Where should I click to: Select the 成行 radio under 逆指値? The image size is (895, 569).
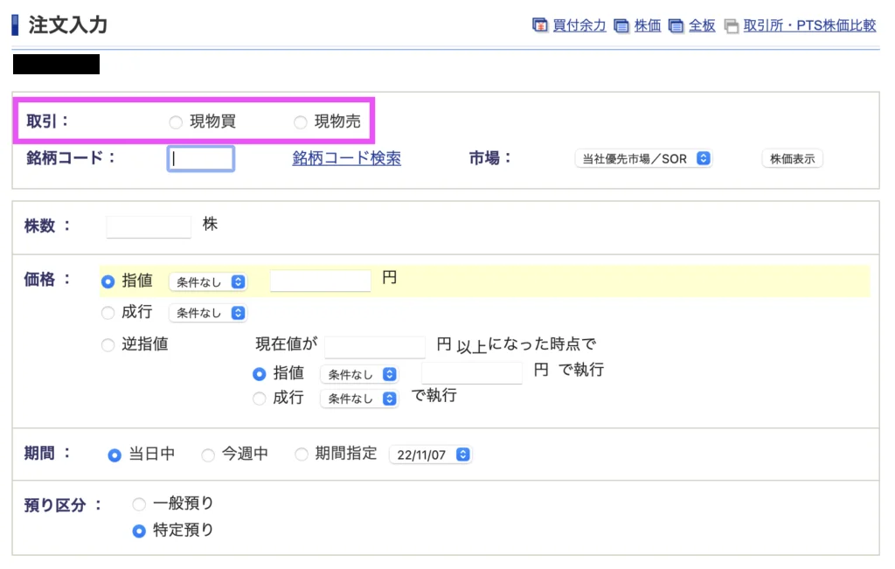pyautogui.click(x=259, y=399)
